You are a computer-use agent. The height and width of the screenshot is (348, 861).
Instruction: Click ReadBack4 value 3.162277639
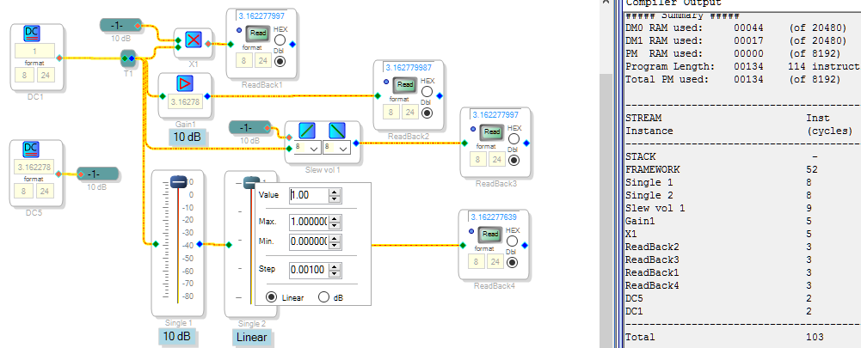click(x=494, y=217)
